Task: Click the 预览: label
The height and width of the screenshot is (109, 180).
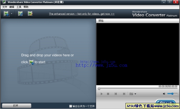Action: point(101,21)
